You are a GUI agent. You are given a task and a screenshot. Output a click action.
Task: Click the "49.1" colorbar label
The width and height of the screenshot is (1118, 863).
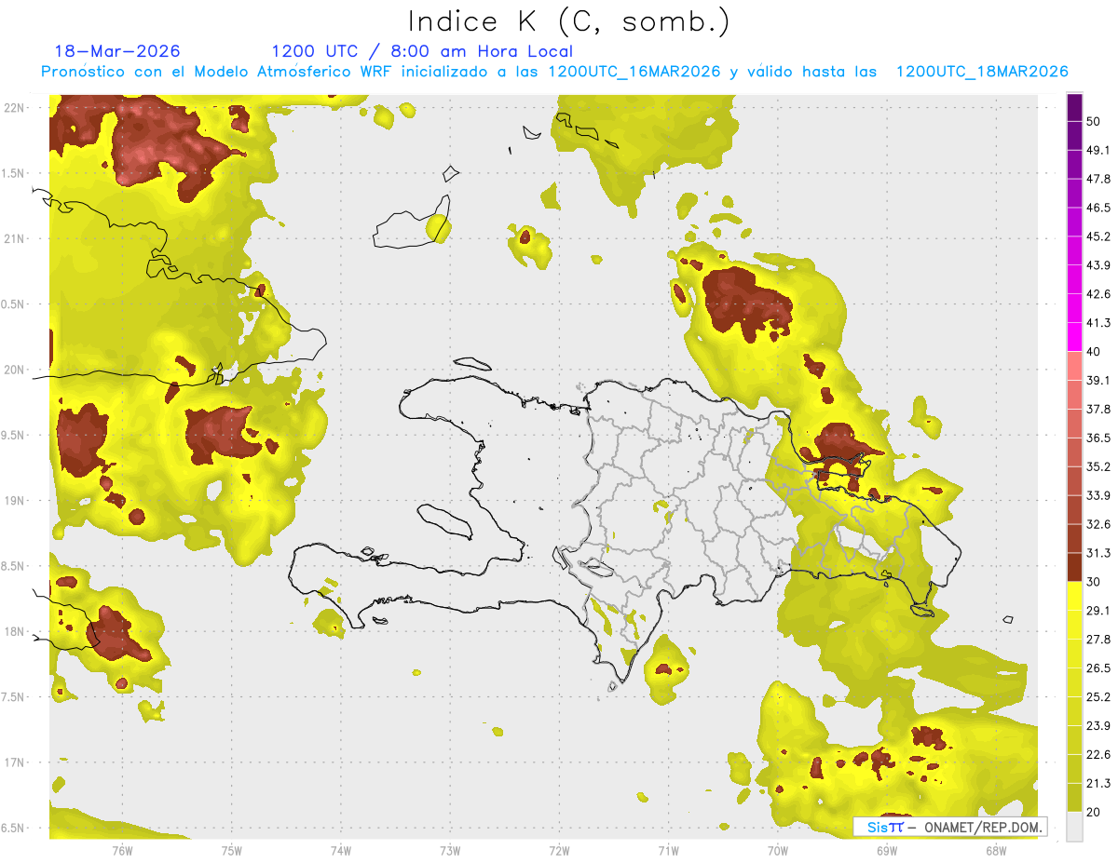click(1098, 150)
